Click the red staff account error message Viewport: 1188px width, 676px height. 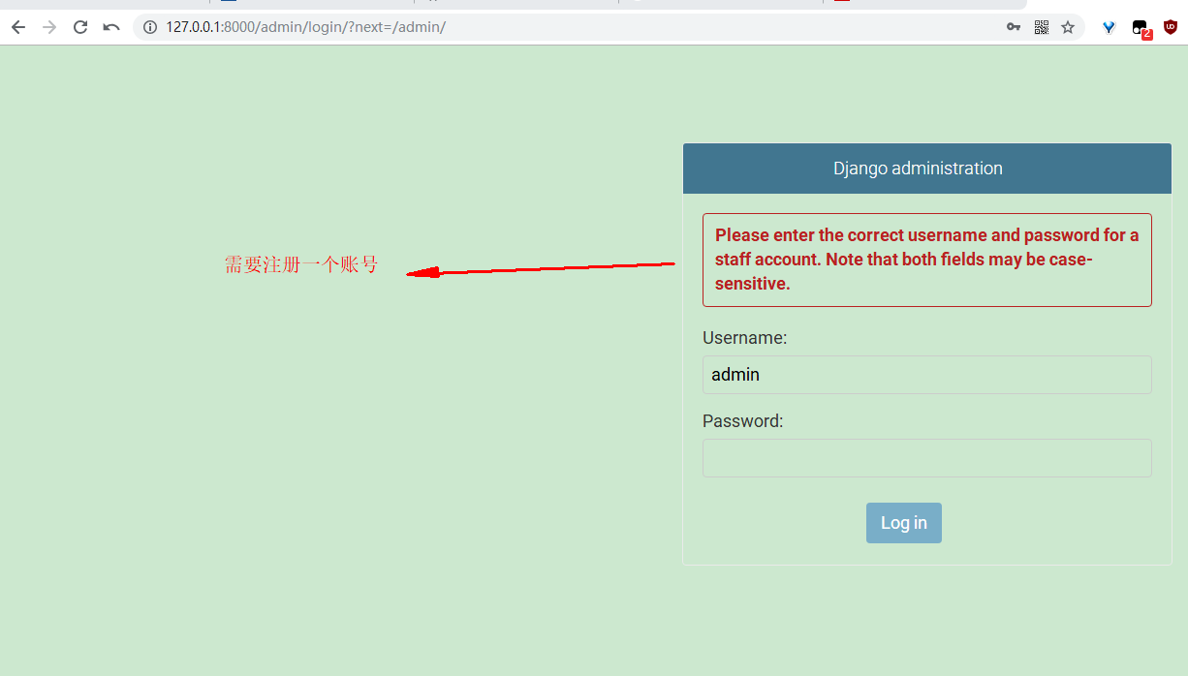tap(927, 260)
